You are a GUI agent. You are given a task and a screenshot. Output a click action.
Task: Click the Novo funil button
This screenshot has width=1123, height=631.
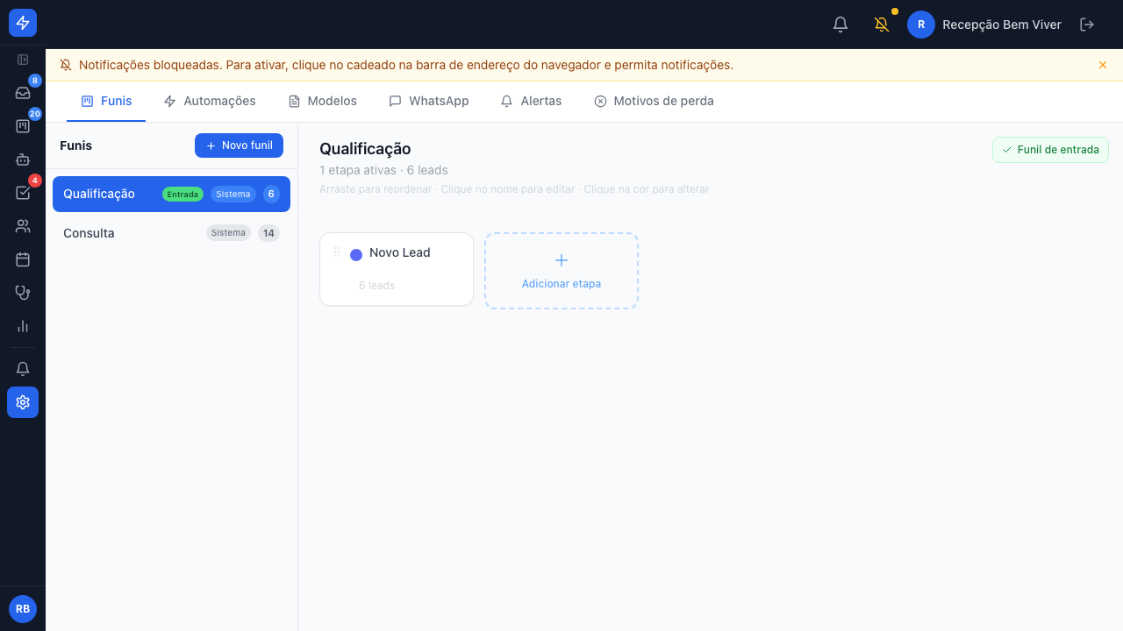(x=239, y=145)
